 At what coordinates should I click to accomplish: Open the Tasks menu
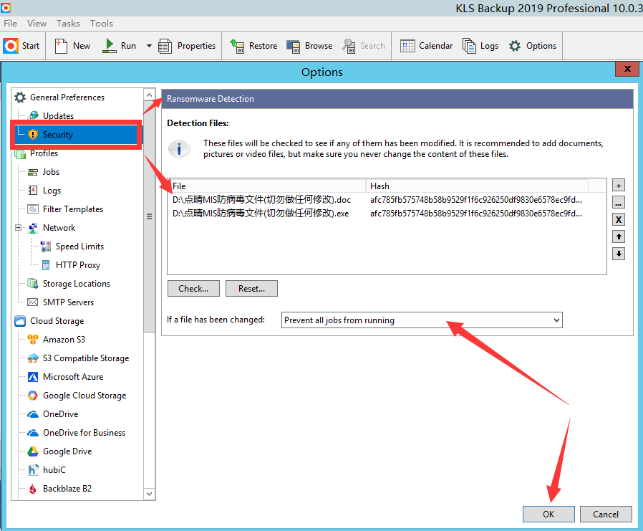click(68, 24)
